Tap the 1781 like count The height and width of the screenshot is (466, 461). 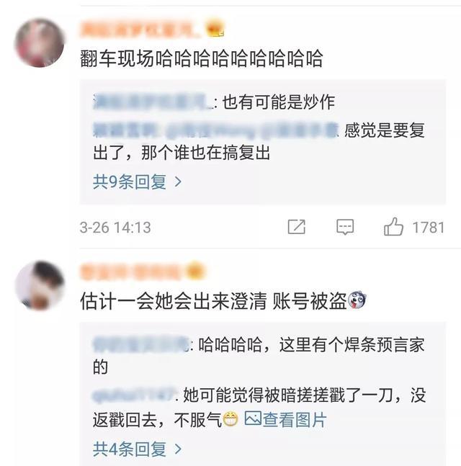tap(428, 228)
